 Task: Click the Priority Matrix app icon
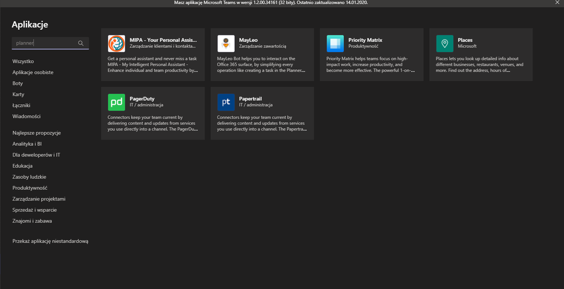335,43
